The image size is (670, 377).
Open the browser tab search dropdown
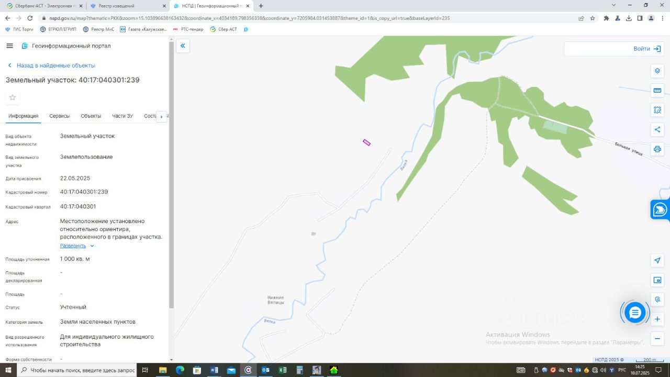614,5
